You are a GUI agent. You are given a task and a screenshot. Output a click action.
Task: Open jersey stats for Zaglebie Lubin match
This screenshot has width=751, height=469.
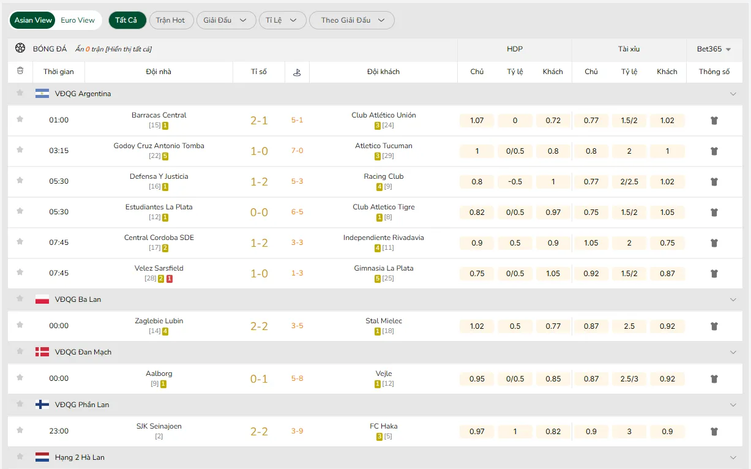714,326
